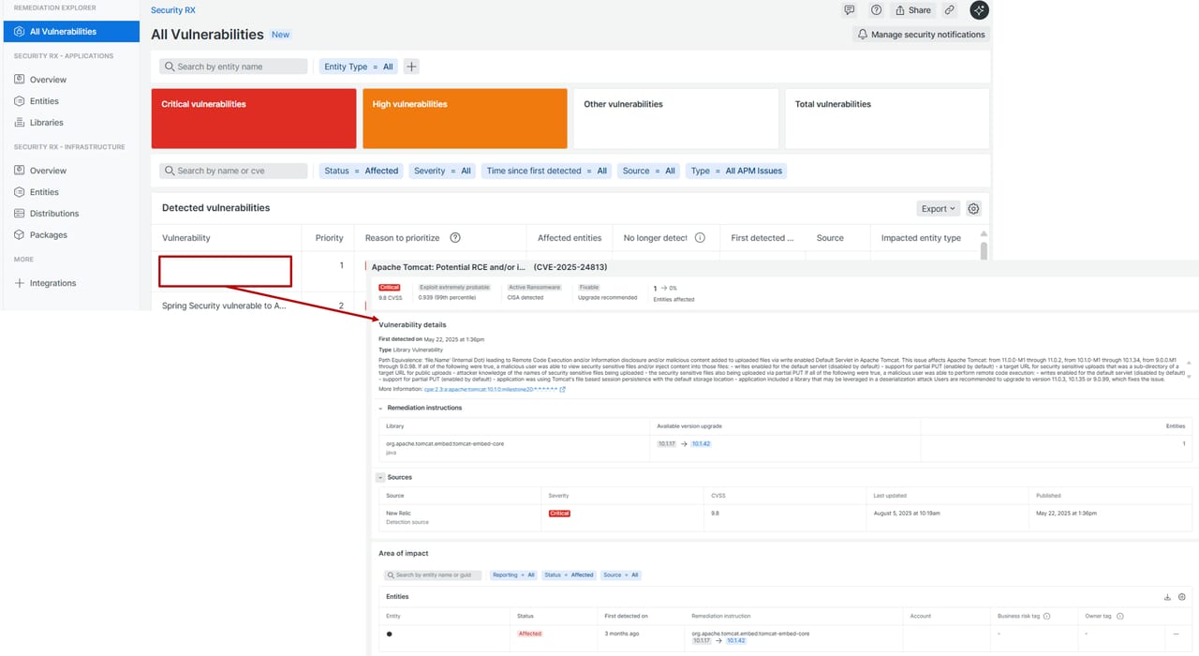This screenshot has height=656, width=1199.
Task: Open the Severity filter dropdown
Action: click(442, 171)
